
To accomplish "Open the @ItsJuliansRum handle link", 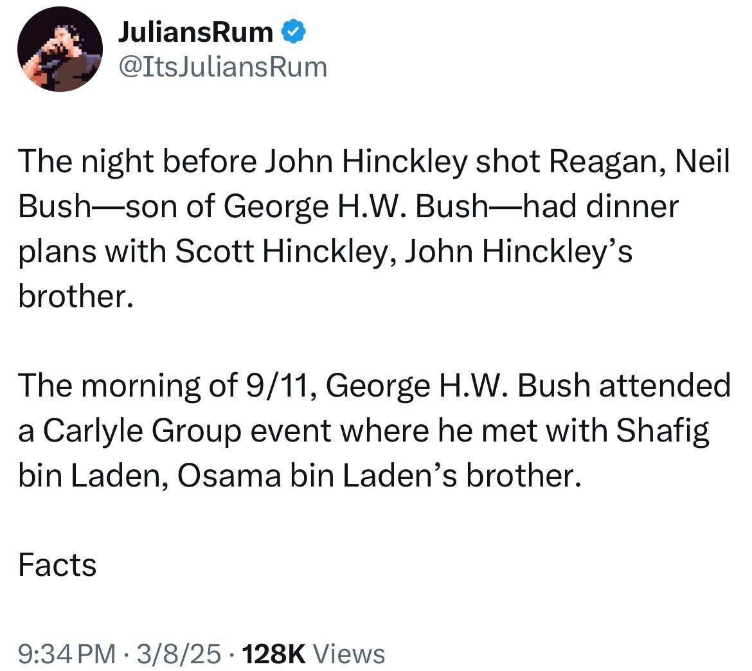I will click(222, 66).
